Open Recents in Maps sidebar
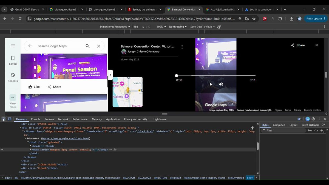The image size is (329, 185). (x=13, y=78)
